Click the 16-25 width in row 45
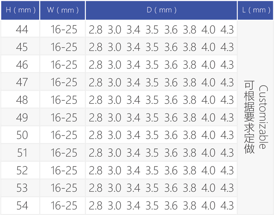274x215 pixels. 64,47
